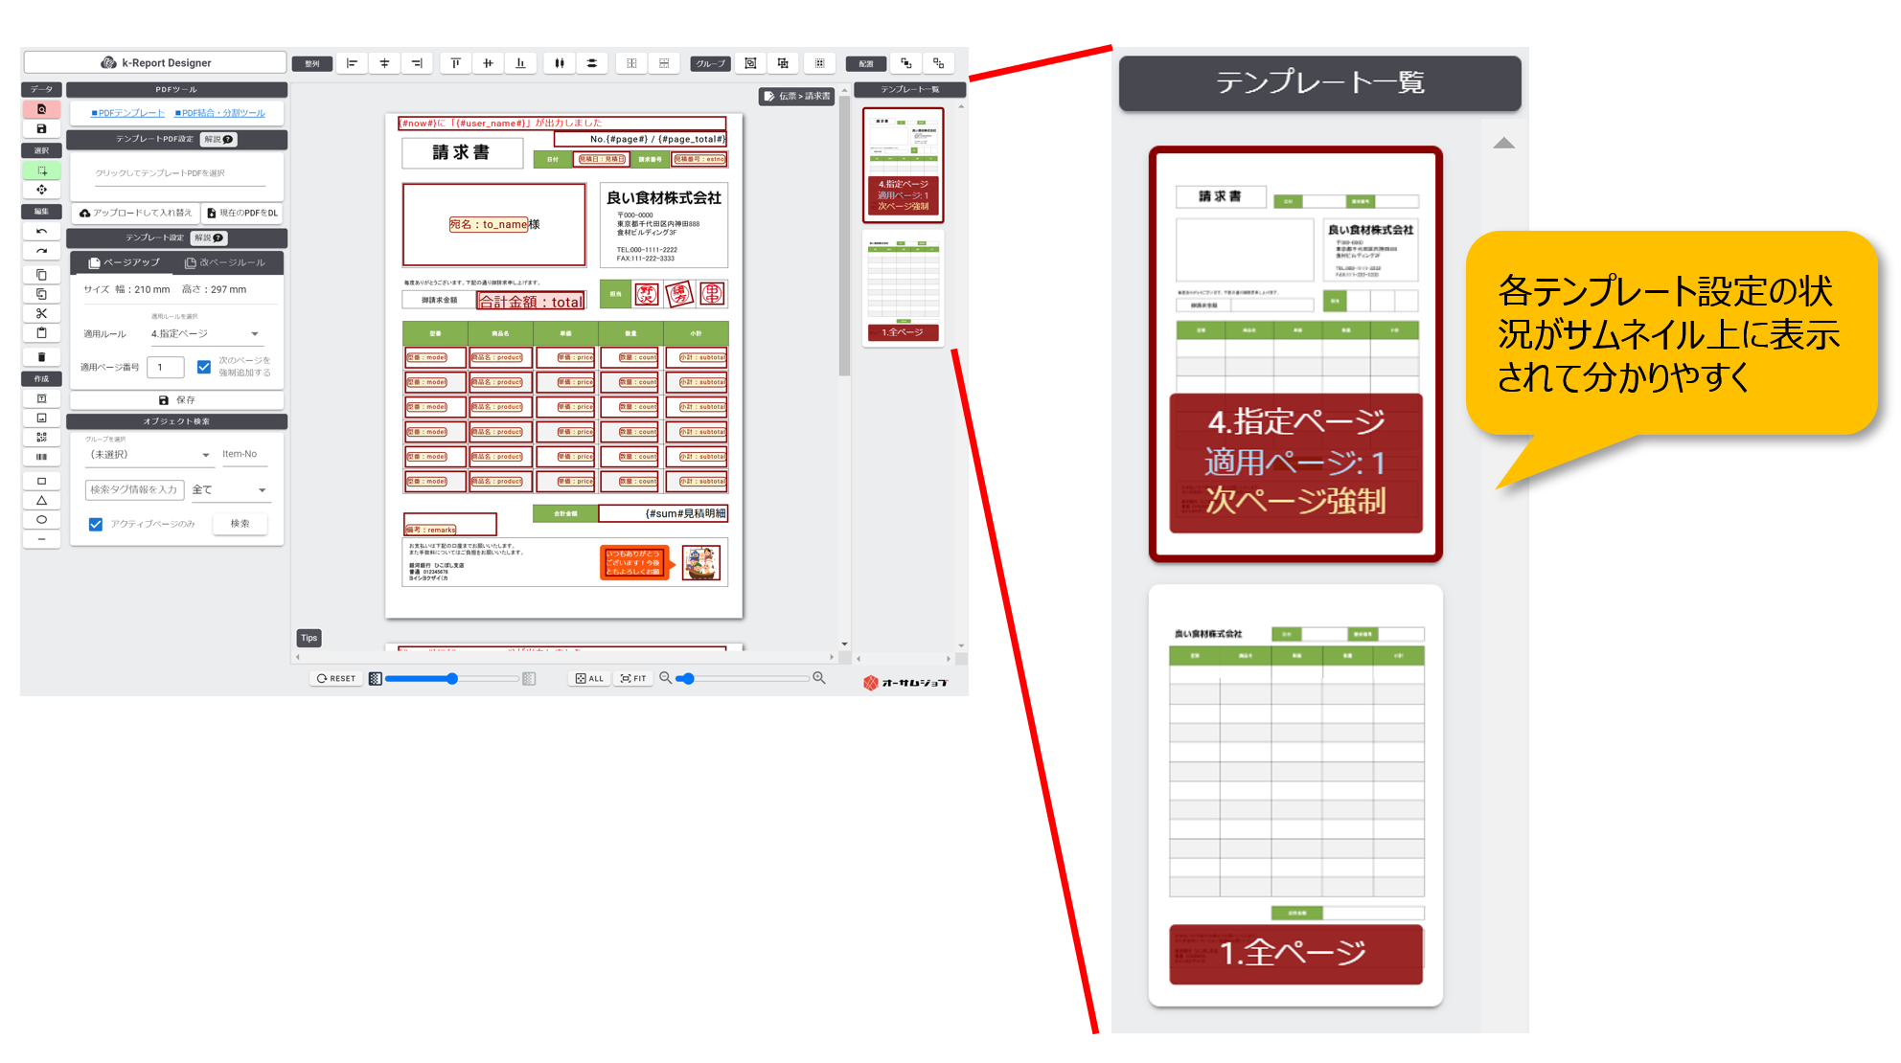The width and height of the screenshot is (1901, 1063).
Task: Create a QR code object
Action: tap(41, 438)
